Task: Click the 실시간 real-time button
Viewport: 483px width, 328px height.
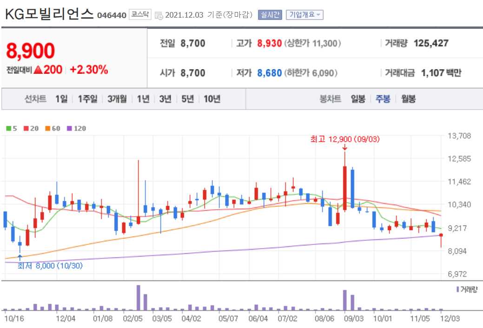Action: pyautogui.click(x=270, y=15)
